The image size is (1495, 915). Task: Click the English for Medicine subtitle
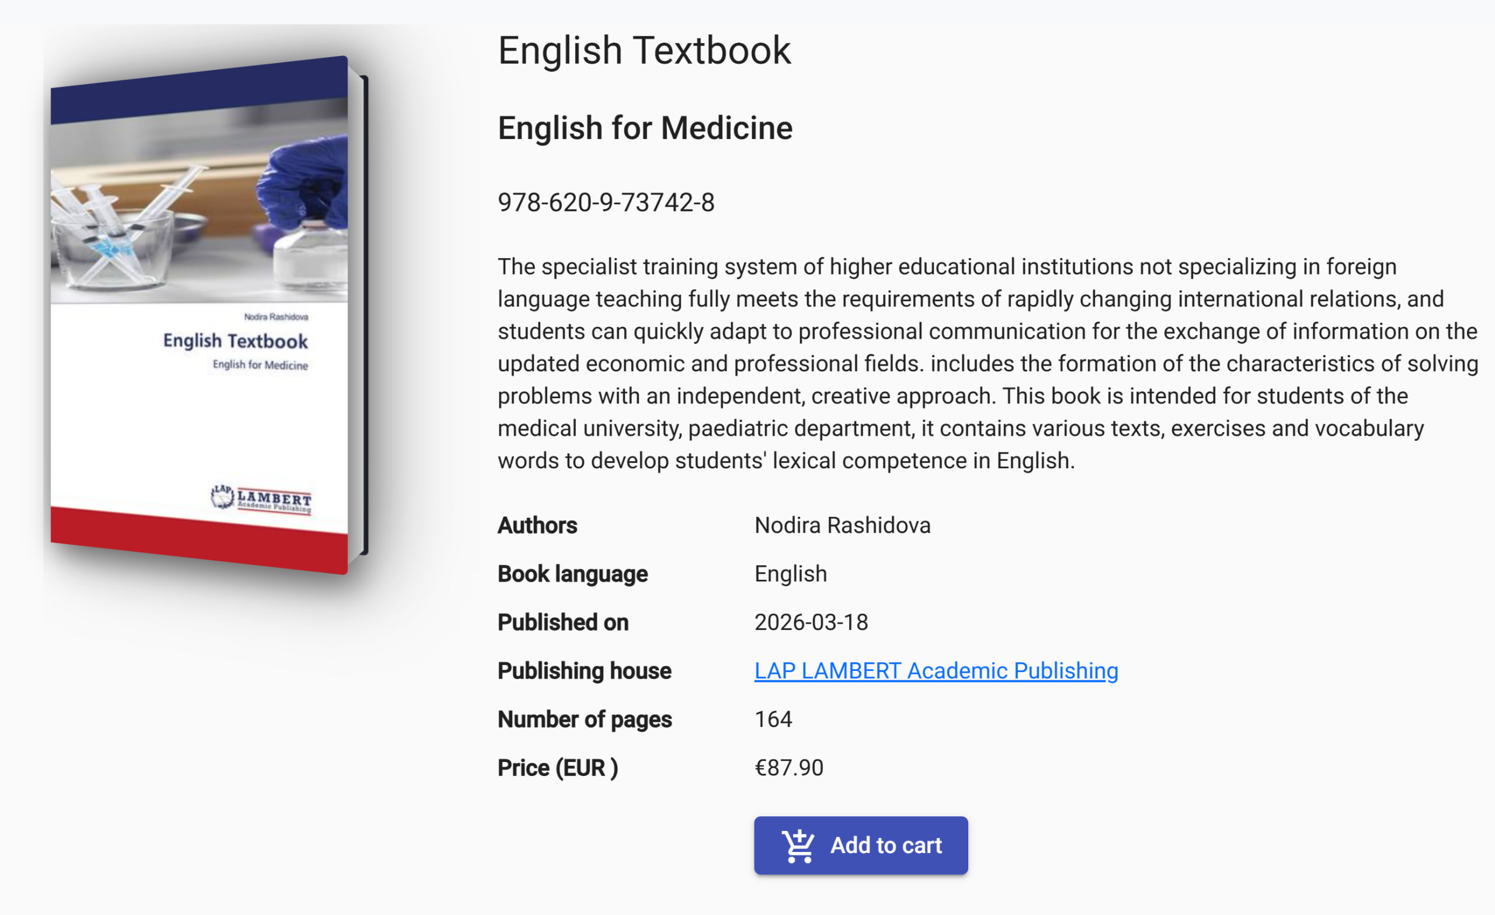point(644,128)
